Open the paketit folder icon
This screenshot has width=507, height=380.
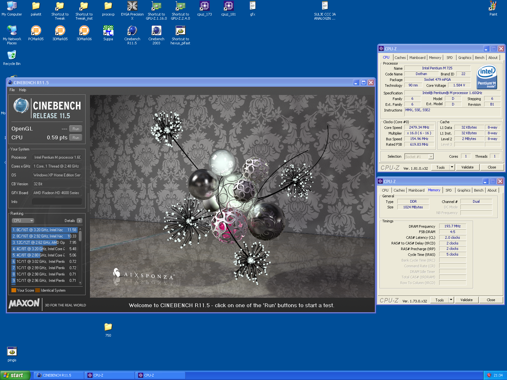(x=36, y=9)
